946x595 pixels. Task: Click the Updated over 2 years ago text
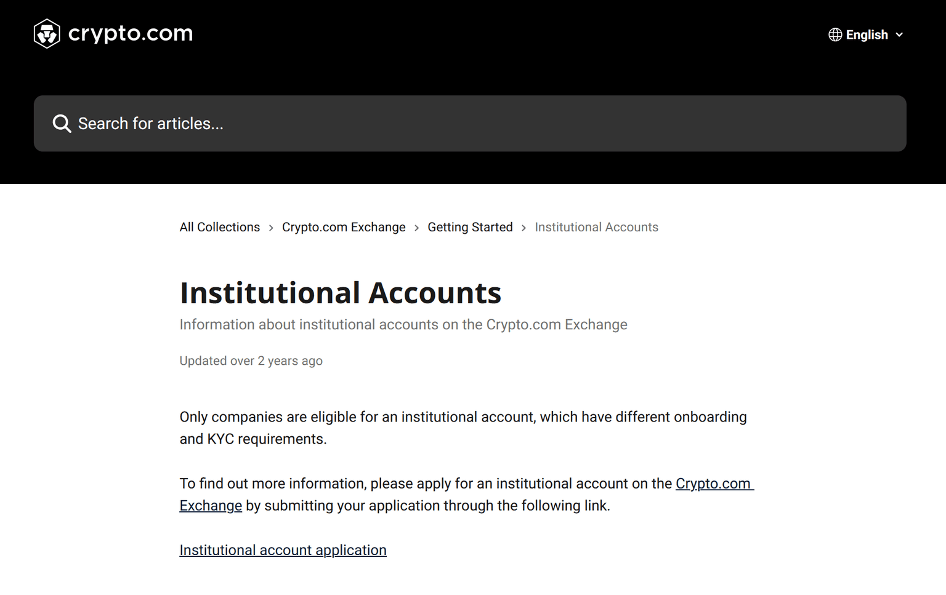point(251,361)
